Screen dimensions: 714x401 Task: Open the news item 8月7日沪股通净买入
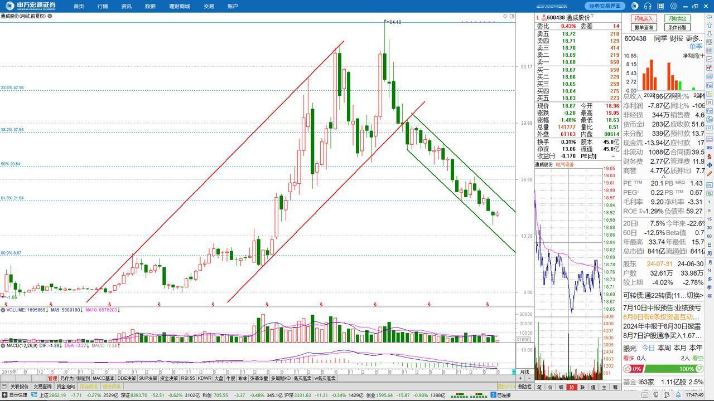tap(663, 335)
